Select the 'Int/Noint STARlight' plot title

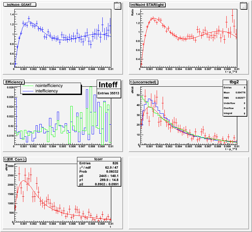pos(146,5)
